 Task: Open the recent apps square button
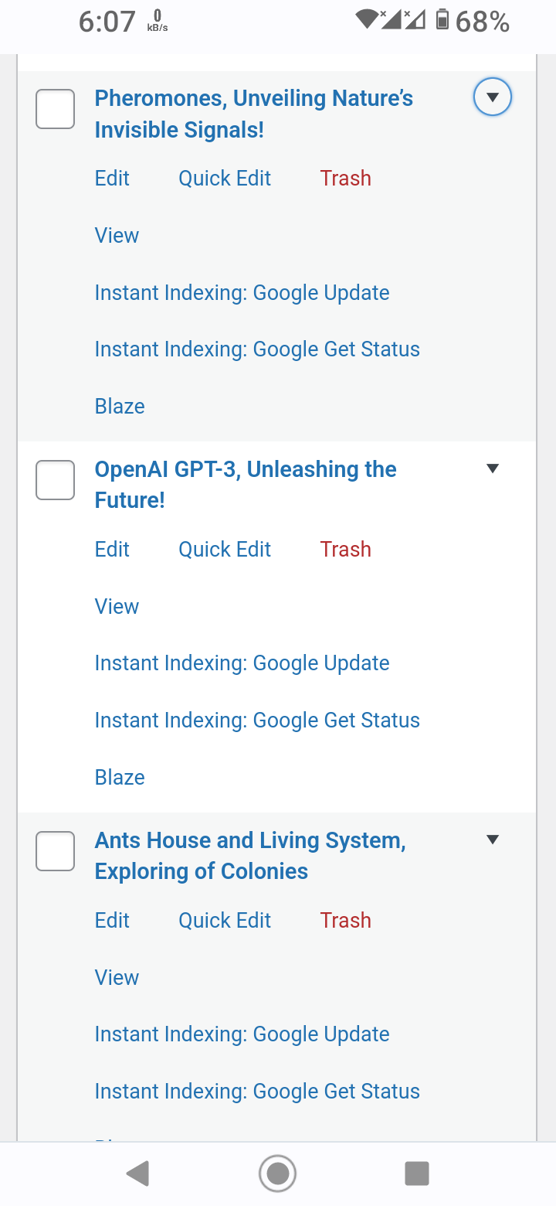tap(417, 1174)
